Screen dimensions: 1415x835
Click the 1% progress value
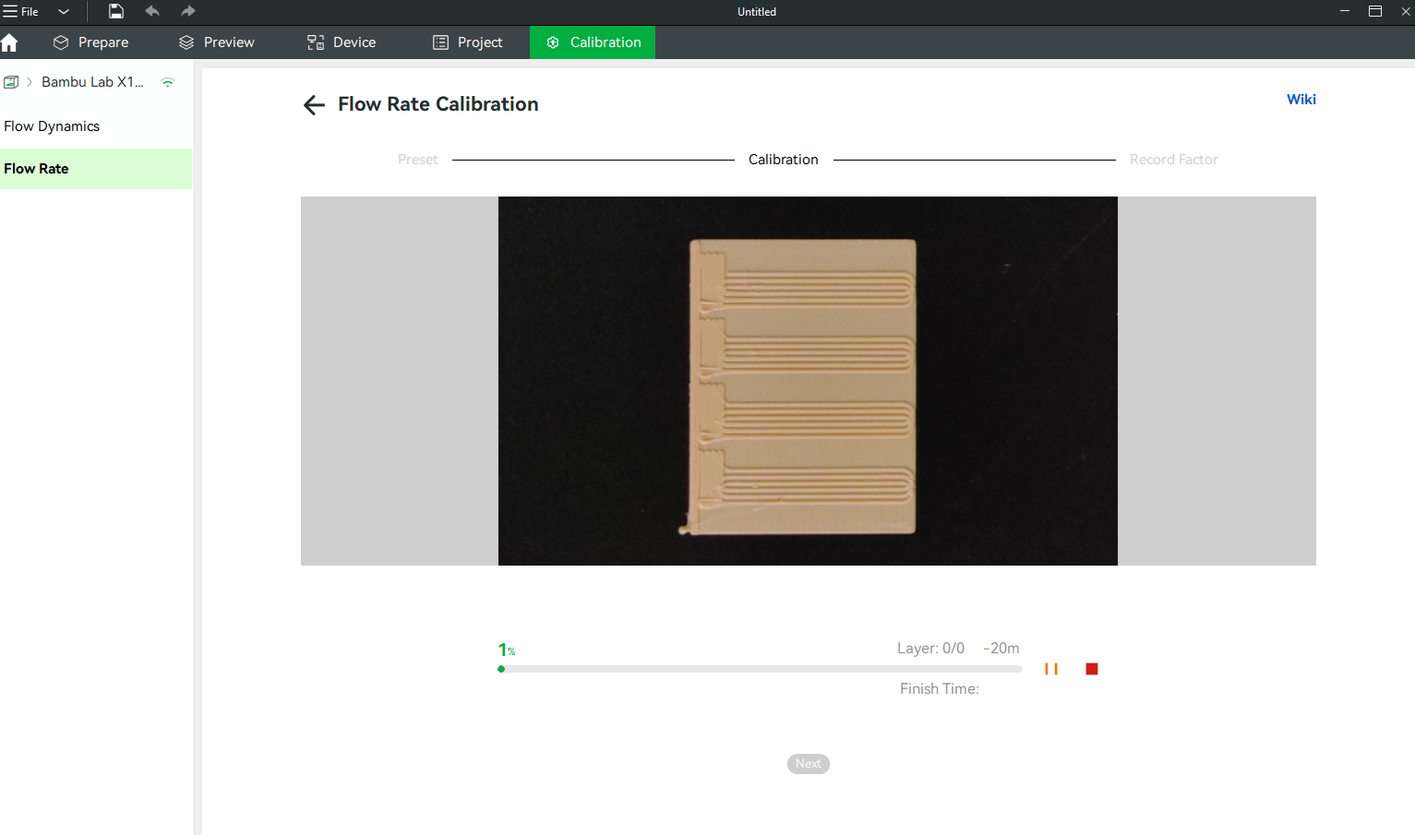(x=507, y=650)
